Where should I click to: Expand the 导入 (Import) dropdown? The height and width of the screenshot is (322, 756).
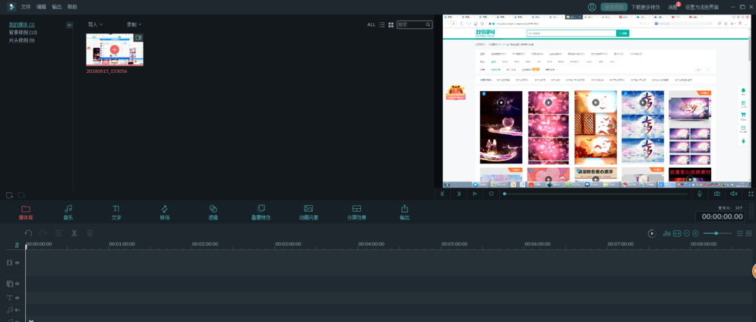tap(95, 24)
